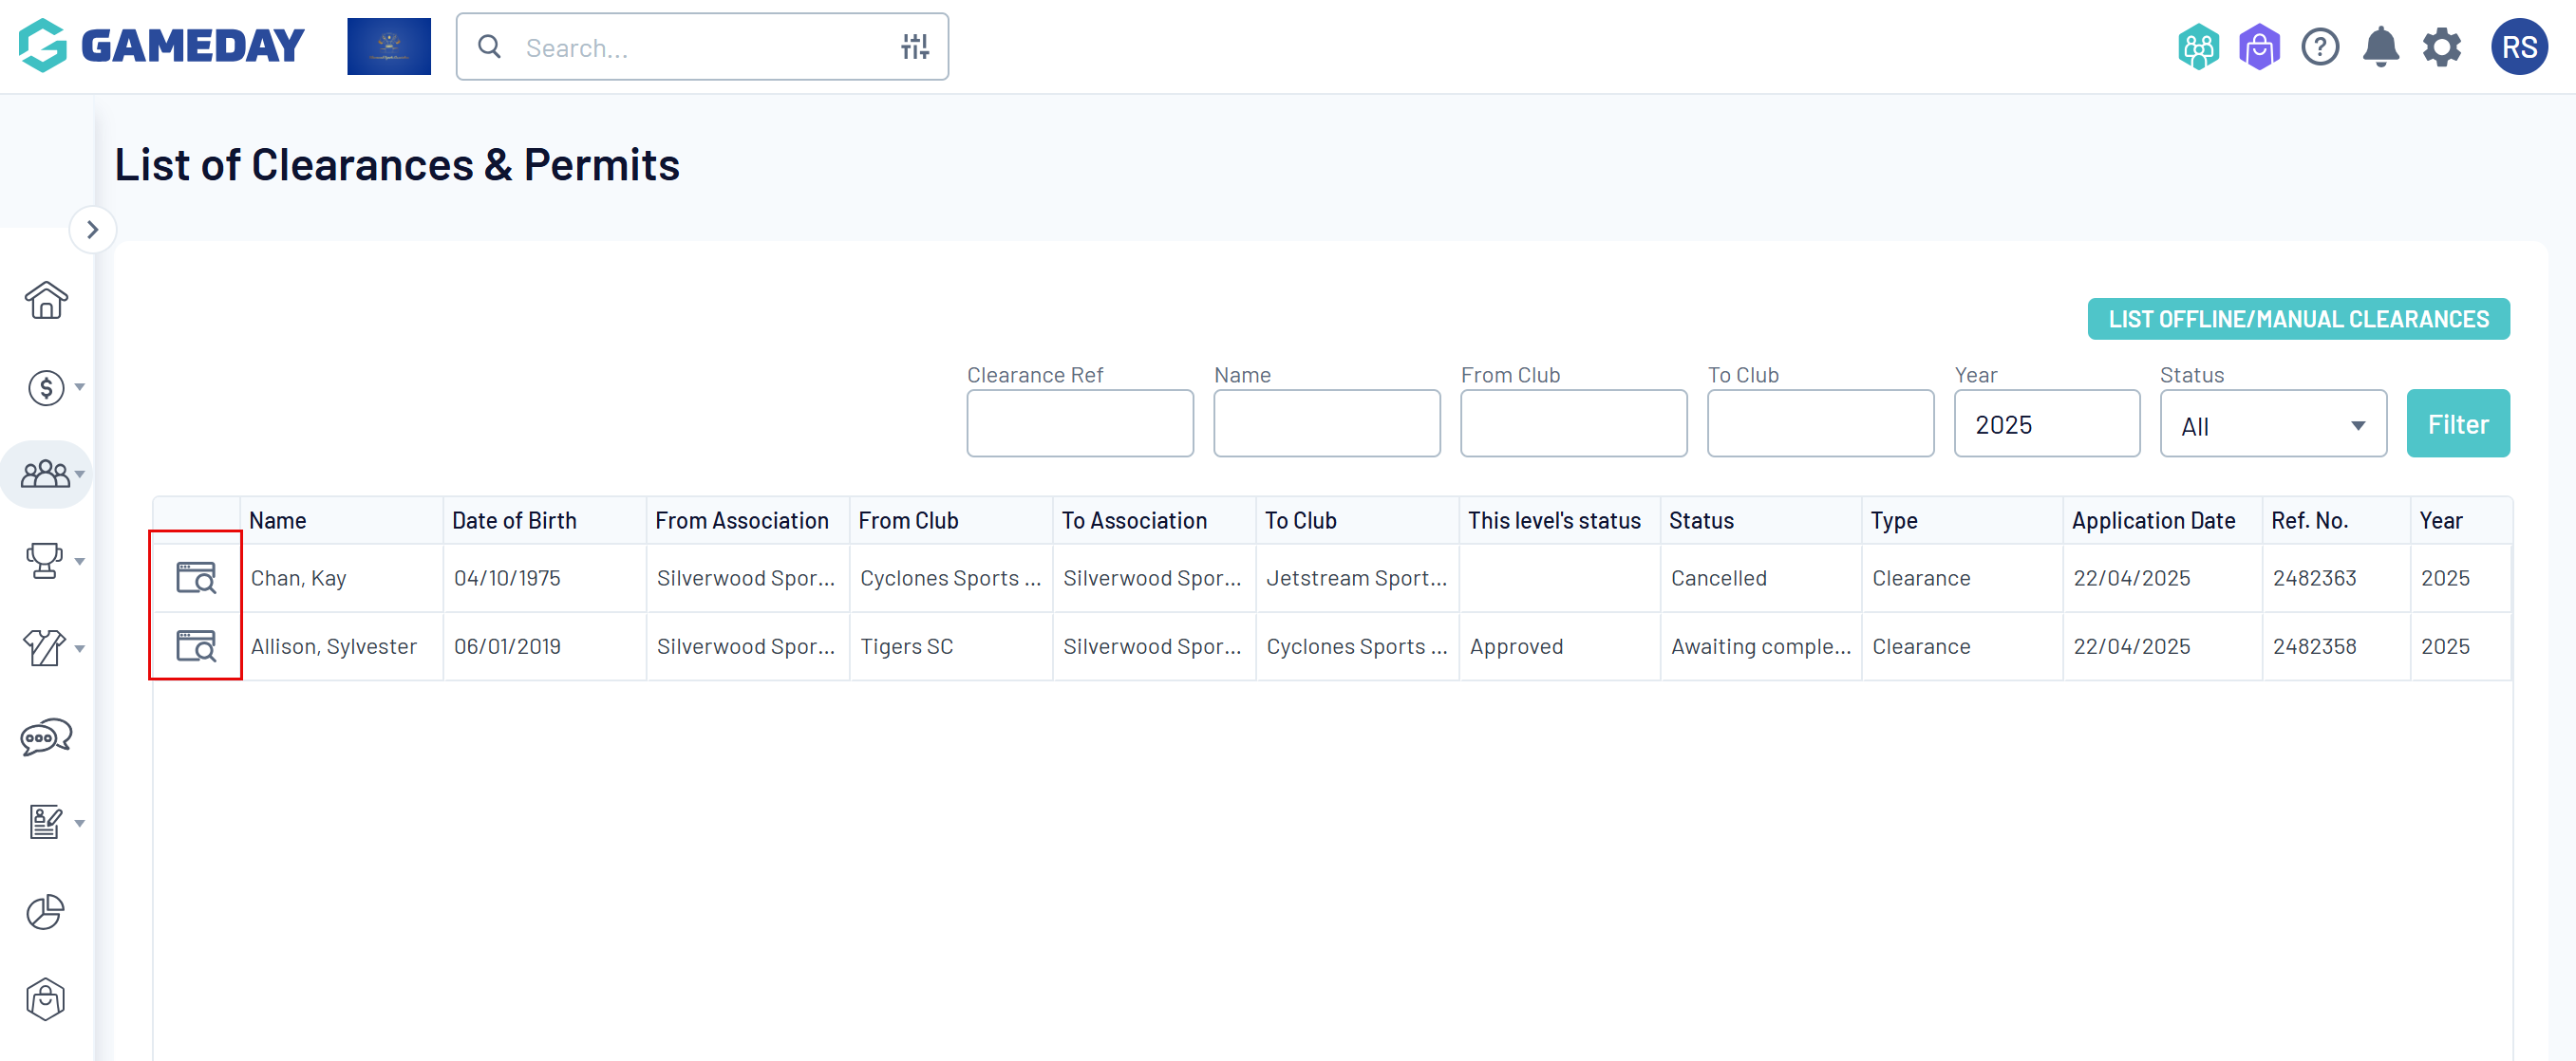Open the Reports pie chart icon
Screen dimensions: 2576x1061
(46, 911)
